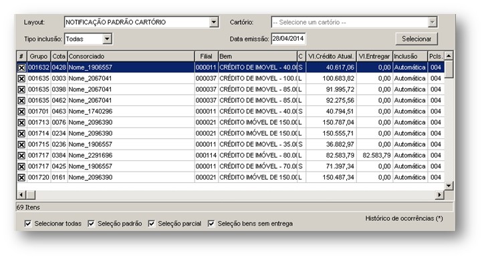Sort by Inclusão column header
Viewport: 484px width, 259px height.
tap(410, 57)
